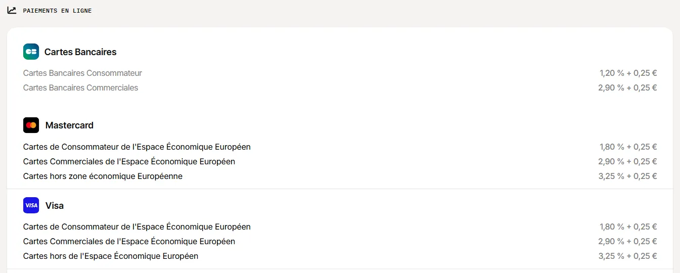Click Mastercard Cartes Commerciales EEE label

tap(129, 162)
